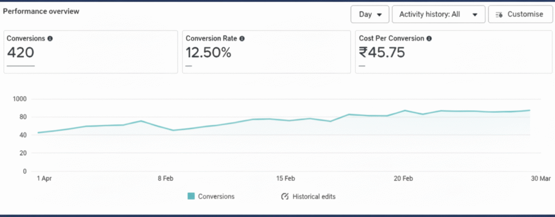Click the info icon beside Conversions

[x=50, y=39]
